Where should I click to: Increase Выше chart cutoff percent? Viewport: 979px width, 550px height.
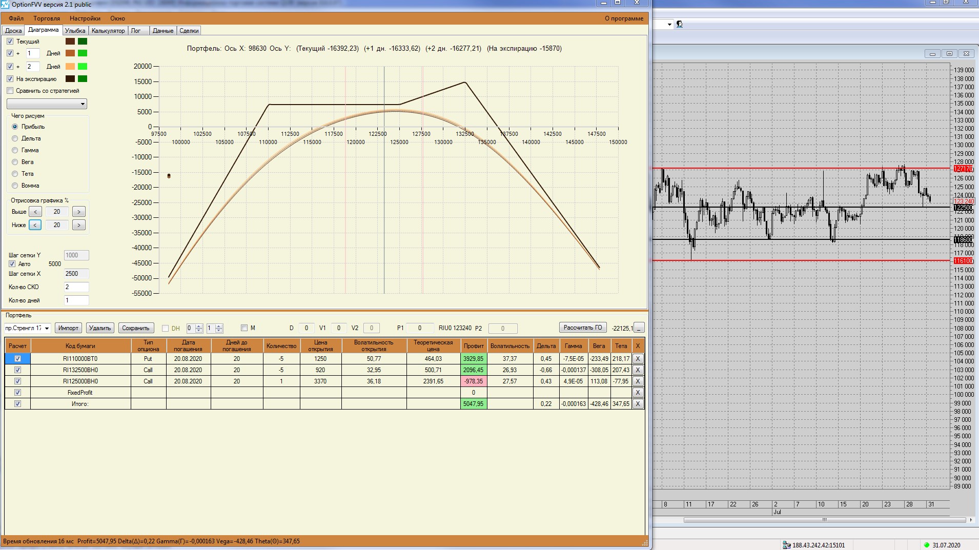point(78,212)
